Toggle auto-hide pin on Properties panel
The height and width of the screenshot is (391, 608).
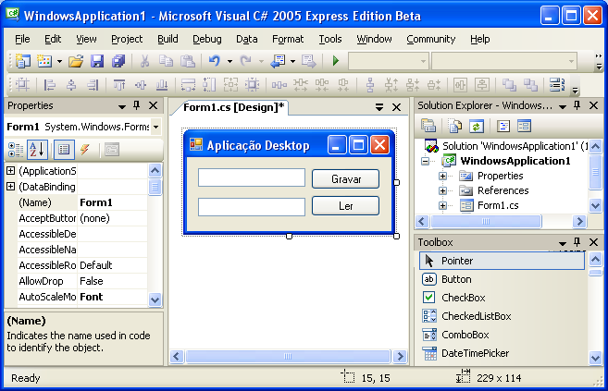pyautogui.click(x=136, y=105)
